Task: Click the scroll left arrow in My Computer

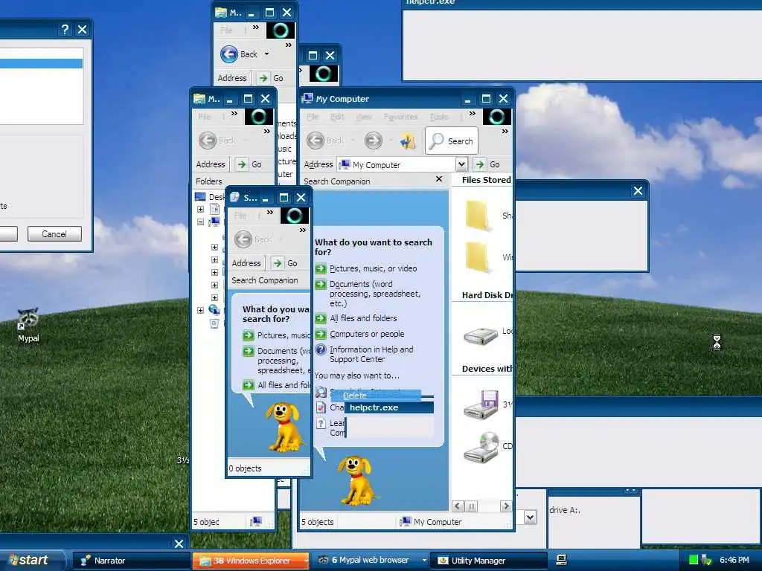Action: click(458, 506)
